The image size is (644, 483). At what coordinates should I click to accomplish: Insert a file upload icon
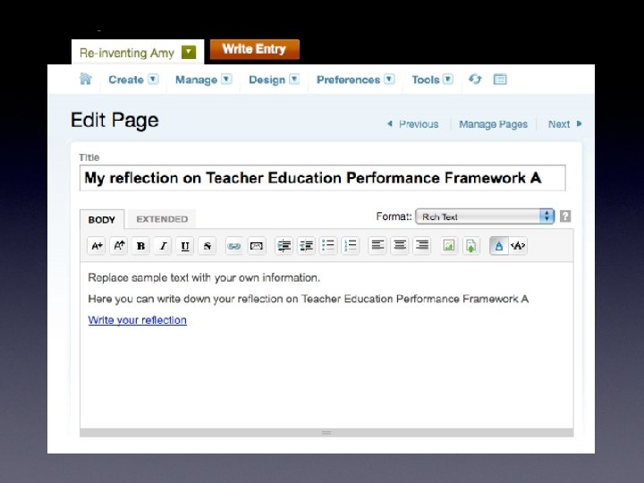(471, 246)
